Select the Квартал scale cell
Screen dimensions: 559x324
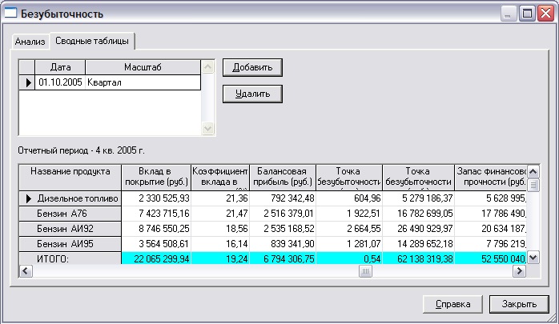point(143,82)
